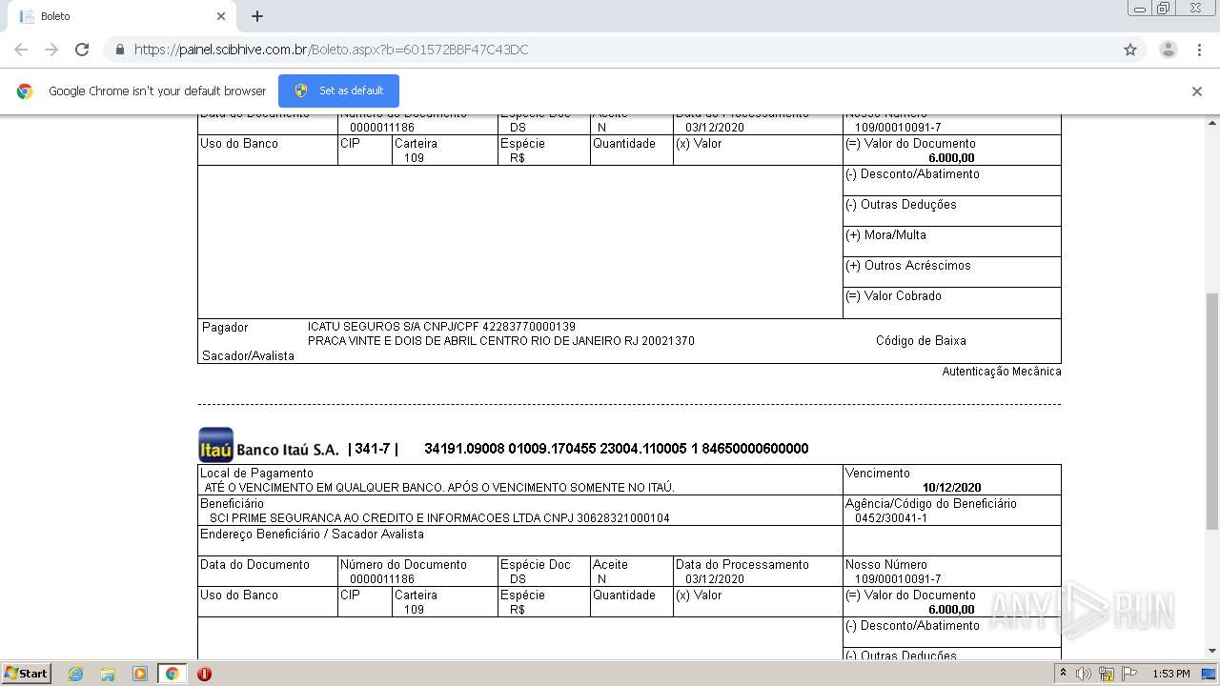Close the Boleto tab

click(x=221, y=16)
